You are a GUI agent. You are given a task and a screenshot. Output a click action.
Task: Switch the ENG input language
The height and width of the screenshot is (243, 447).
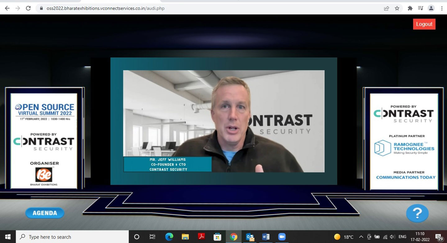[403, 237]
